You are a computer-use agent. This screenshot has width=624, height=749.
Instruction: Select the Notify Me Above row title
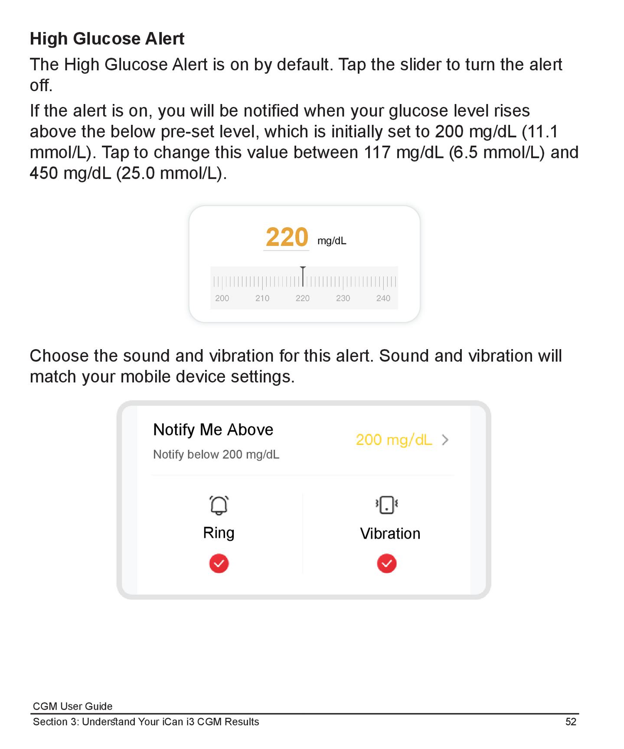coord(213,430)
